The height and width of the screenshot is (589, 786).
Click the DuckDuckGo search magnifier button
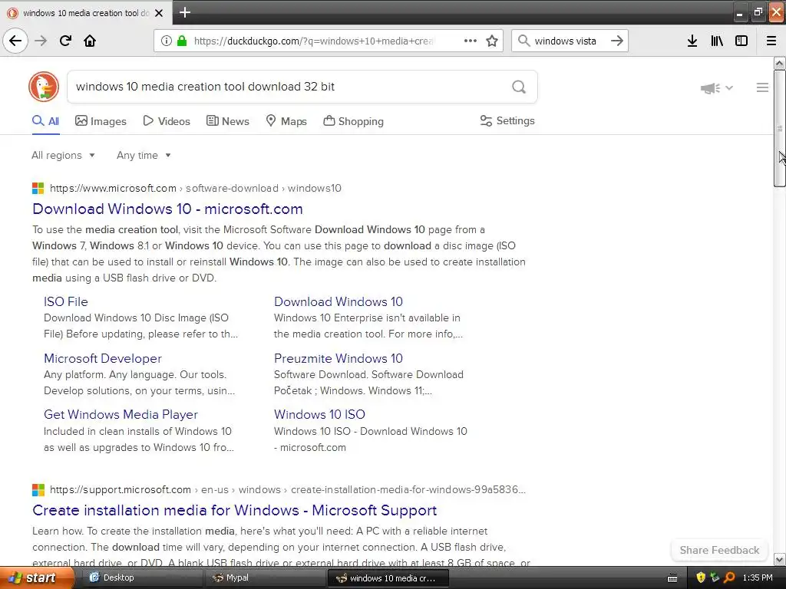click(519, 87)
